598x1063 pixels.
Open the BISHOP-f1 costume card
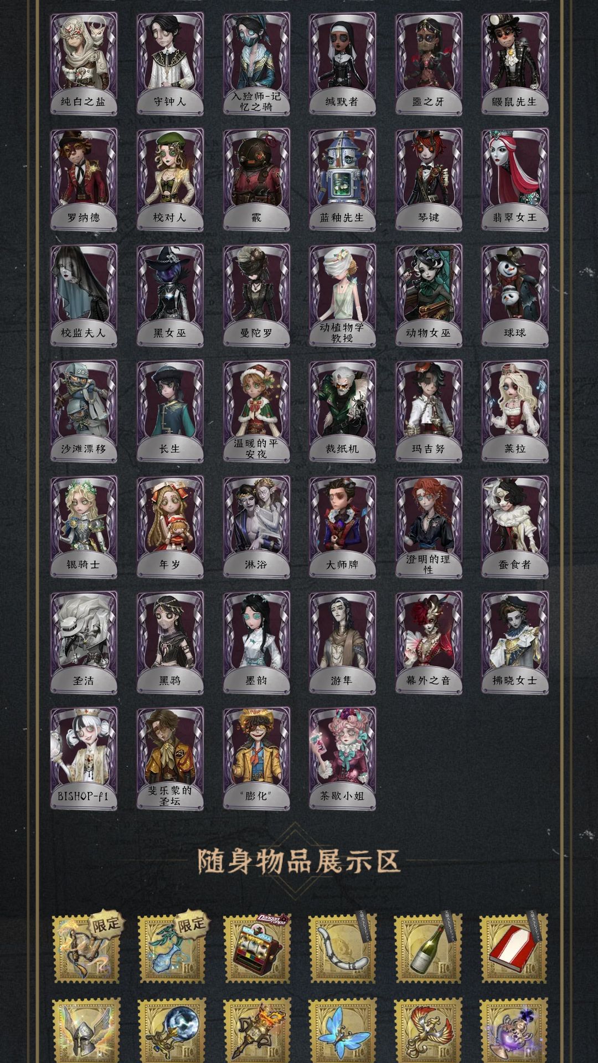[x=84, y=758]
